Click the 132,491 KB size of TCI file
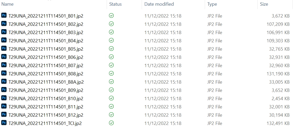 (x=278, y=123)
